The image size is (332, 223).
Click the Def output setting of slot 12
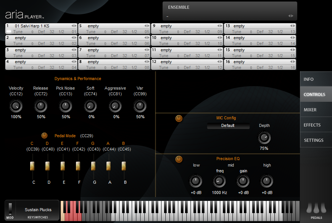pyautogui.click(x=187, y=67)
